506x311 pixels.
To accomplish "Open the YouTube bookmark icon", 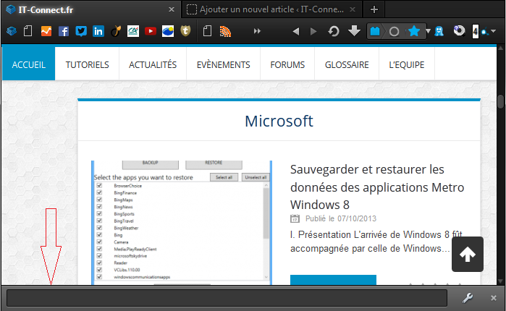I will tap(151, 31).
